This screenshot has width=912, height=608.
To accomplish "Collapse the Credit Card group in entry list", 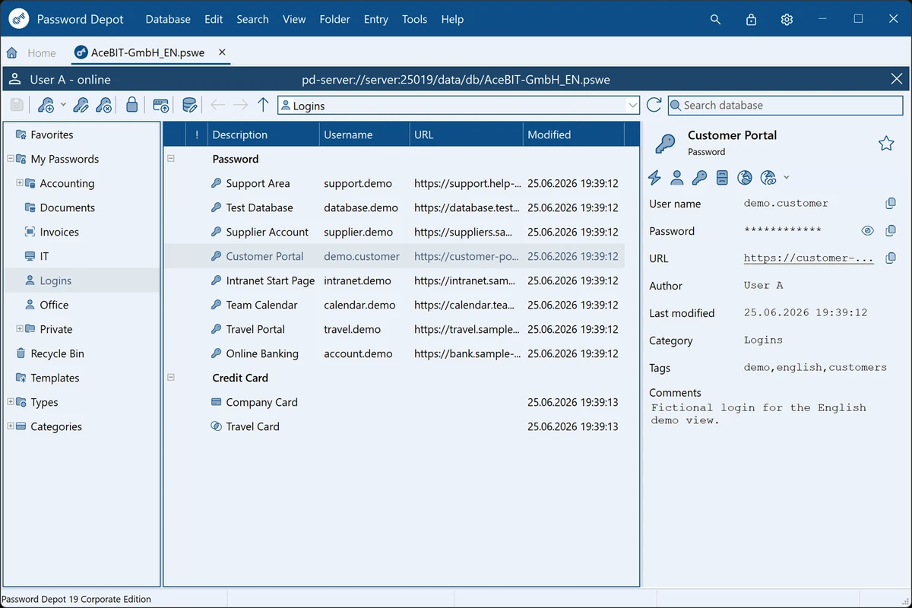I will (x=171, y=377).
